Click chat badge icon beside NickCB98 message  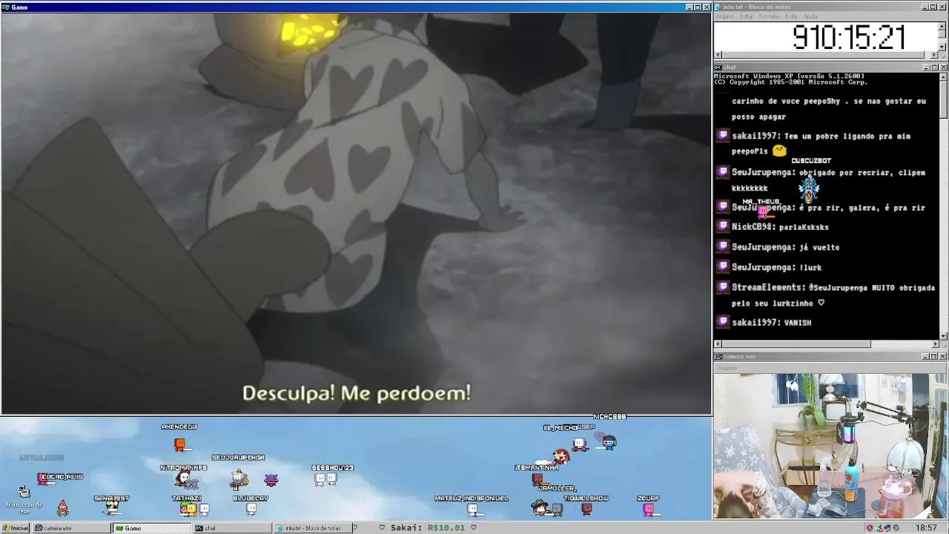(x=724, y=226)
